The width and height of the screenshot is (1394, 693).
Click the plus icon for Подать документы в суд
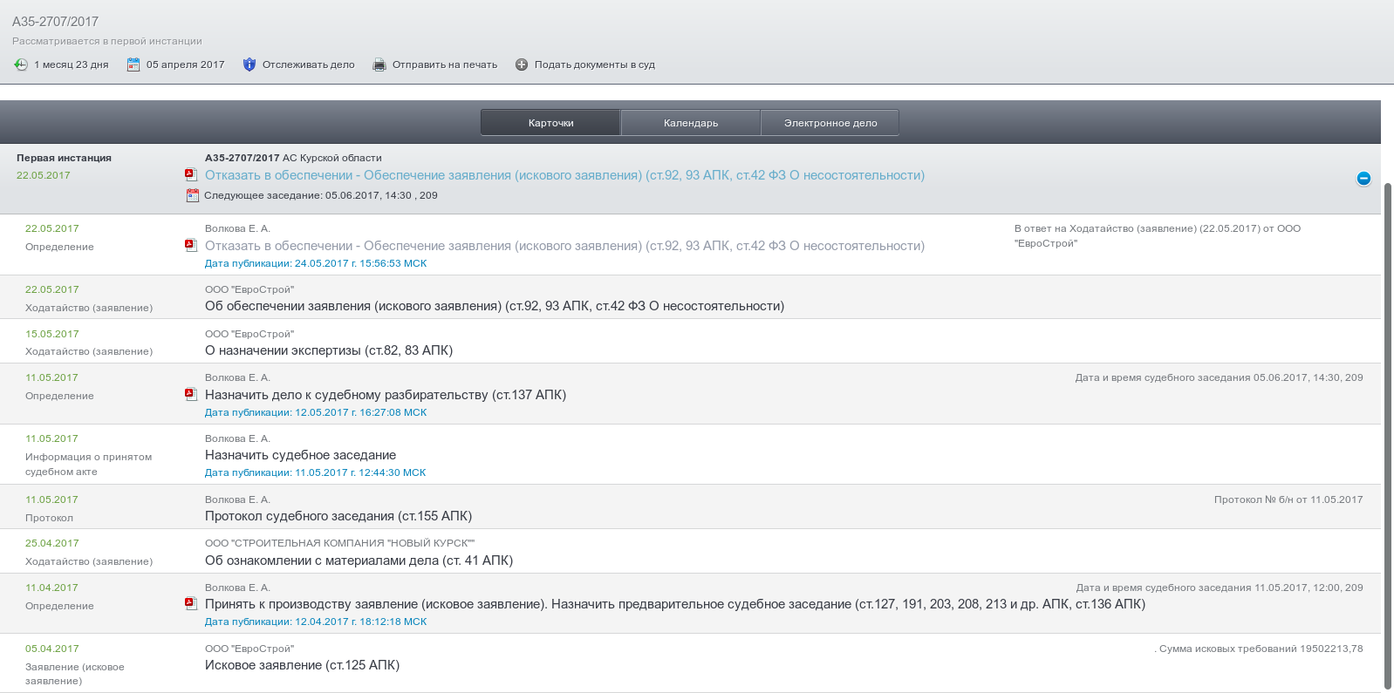point(522,65)
